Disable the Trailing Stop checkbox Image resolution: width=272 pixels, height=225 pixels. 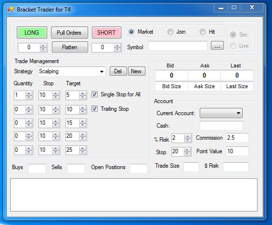click(94, 109)
